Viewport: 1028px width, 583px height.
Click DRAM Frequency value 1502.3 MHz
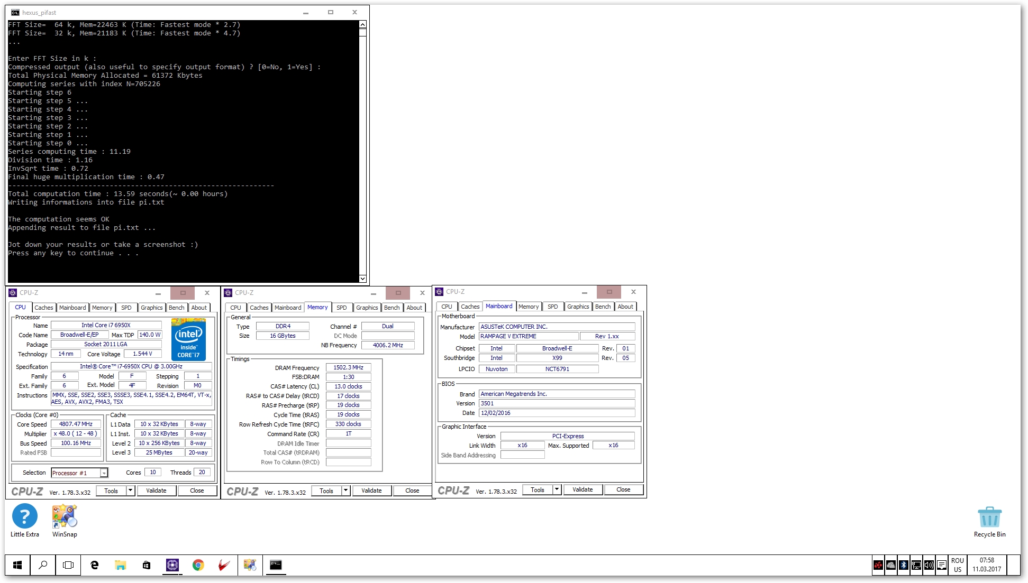coord(348,368)
